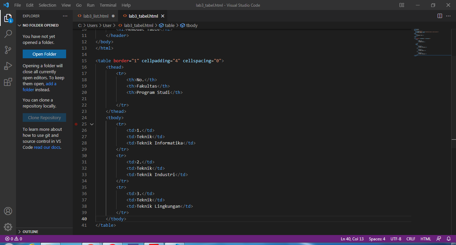Open notifications via the bell icon
The image size is (456, 245).
click(x=449, y=239)
